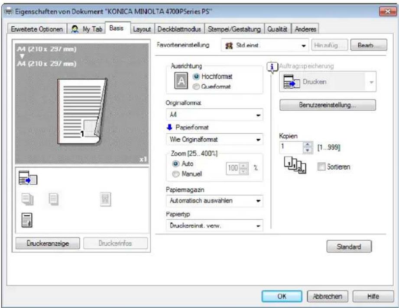
Task: Open the Papiertyp dropdown
Action: pos(214,225)
